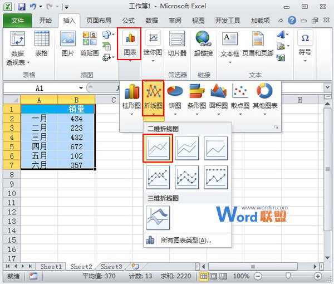Click the zoom slider handle
This screenshot has height=284, width=334.
(288, 276)
